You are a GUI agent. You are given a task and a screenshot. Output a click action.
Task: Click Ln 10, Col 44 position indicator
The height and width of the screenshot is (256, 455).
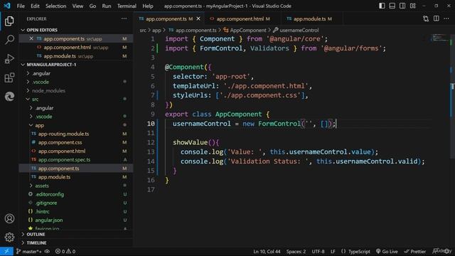tap(267, 251)
